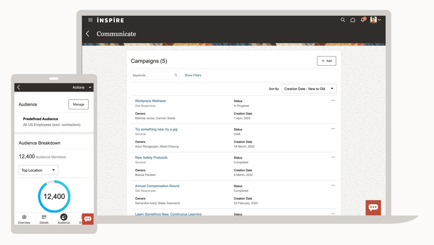Click the Show Filters link
Screen dimensions: 434x245
(x=193, y=75)
